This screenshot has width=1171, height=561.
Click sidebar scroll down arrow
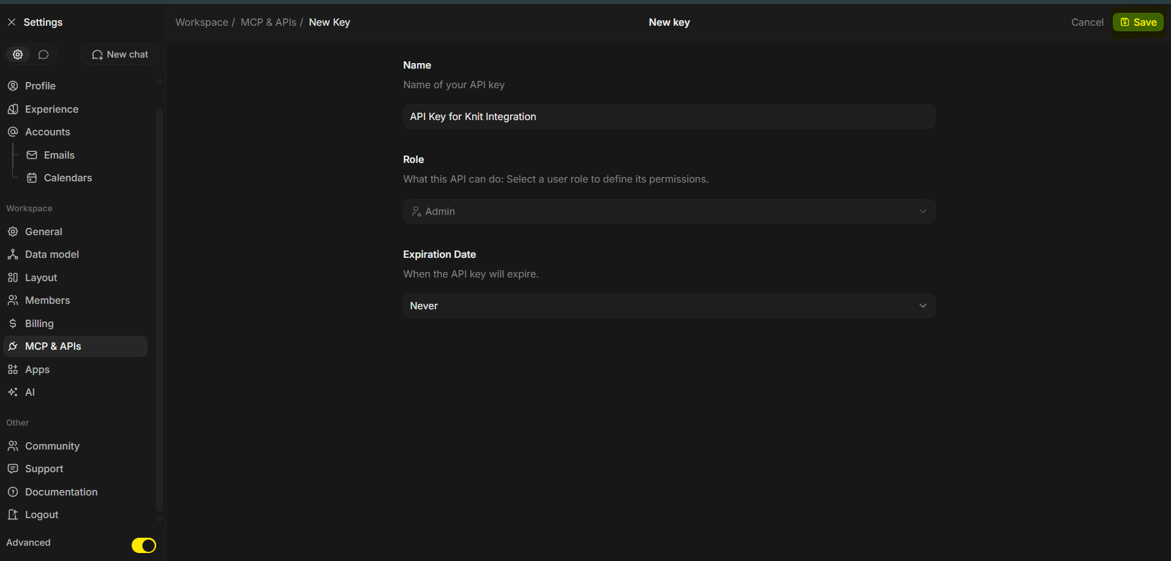click(x=159, y=519)
